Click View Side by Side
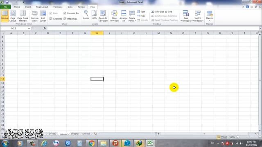 click(161, 12)
